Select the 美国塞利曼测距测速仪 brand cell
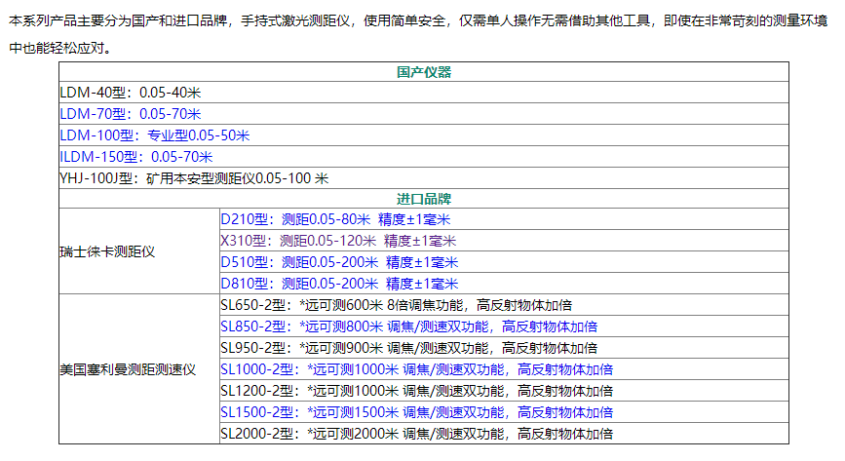This screenshot has height=461, width=845. point(128,369)
